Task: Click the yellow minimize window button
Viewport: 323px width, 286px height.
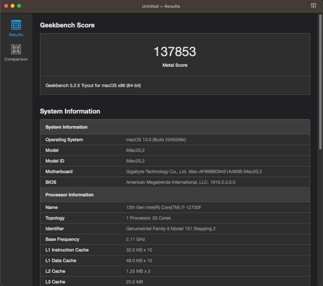Action: [13, 6]
